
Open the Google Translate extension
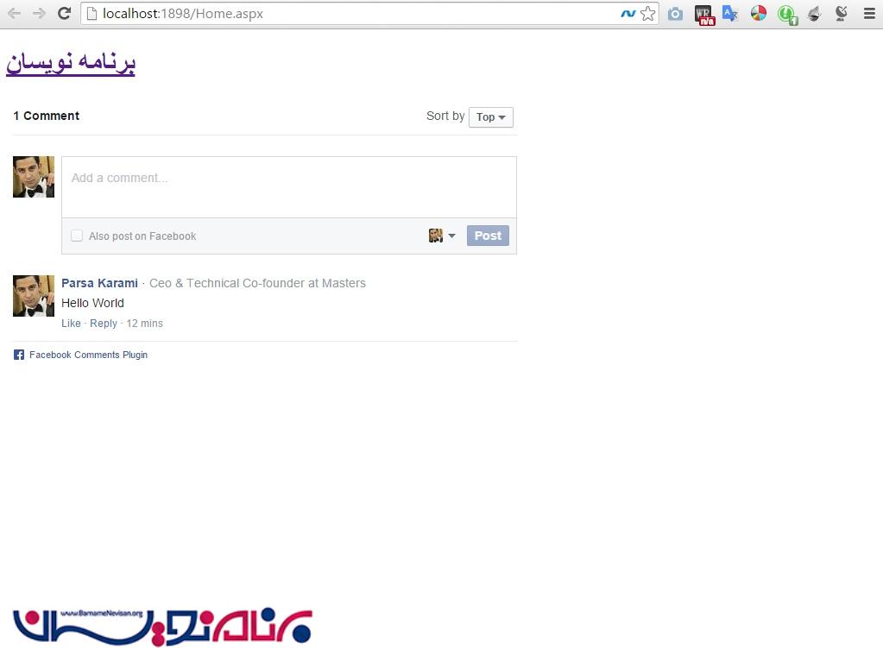pyautogui.click(x=730, y=14)
